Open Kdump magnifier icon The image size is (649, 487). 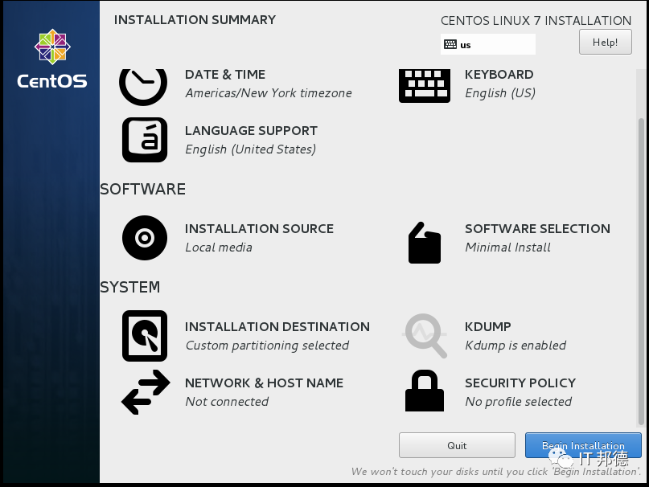[425, 336]
